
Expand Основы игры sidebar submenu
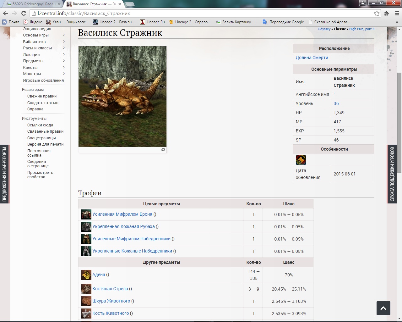(64, 35)
